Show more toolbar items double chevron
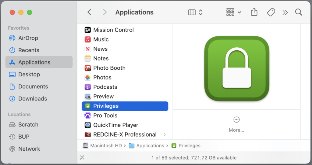The height and width of the screenshot is (165, 312). (285, 13)
